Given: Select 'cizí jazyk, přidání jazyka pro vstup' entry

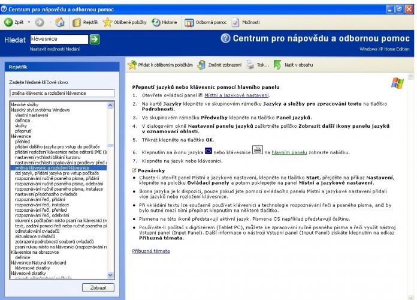Looking at the screenshot, I should [x=57, y=173].
